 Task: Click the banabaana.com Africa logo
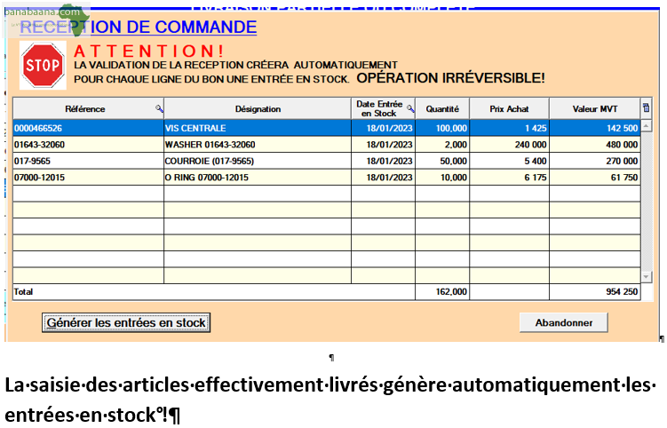(x=46, y=20)
